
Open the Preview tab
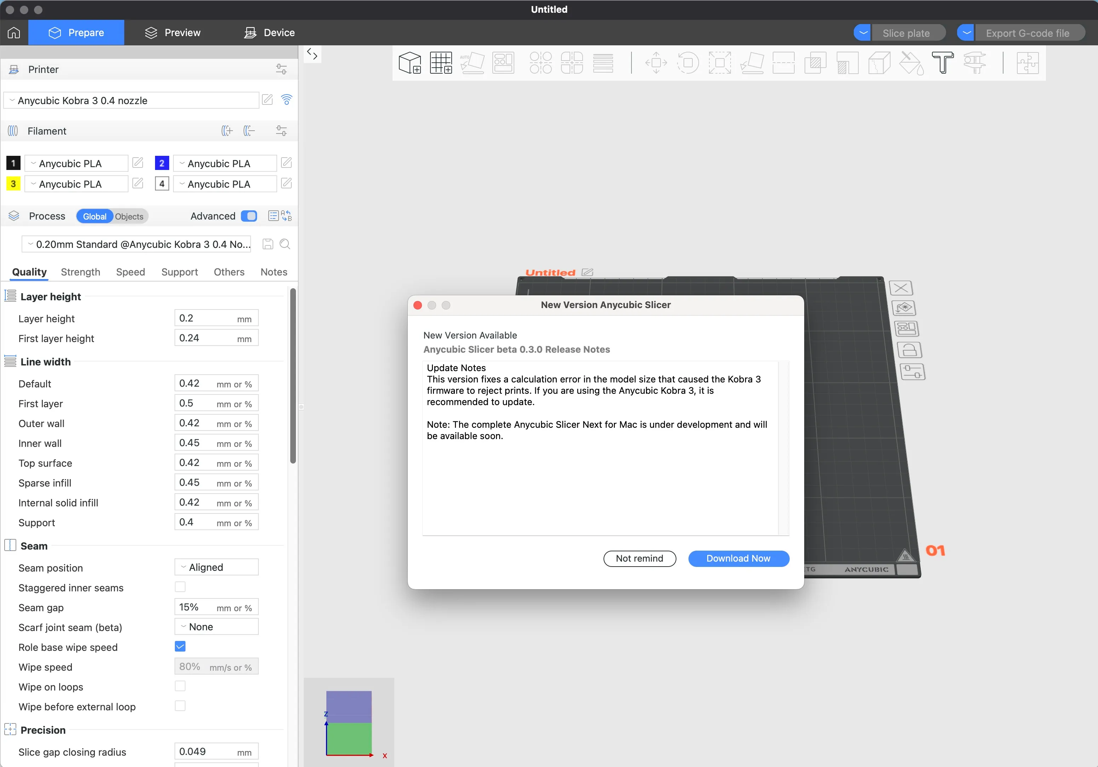[173, 33]
